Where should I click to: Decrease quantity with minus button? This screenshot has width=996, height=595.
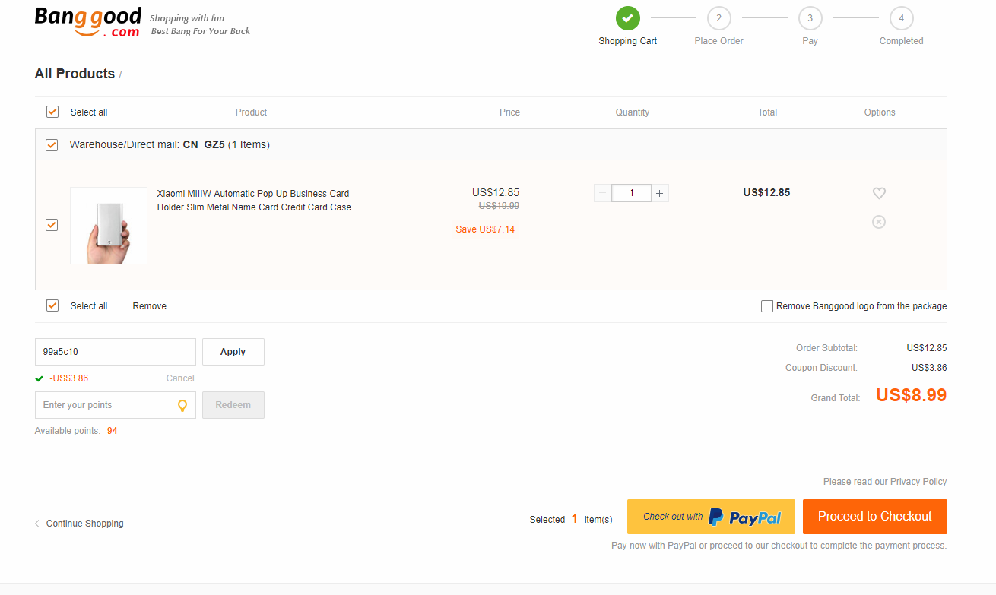(x=603, y=193)
